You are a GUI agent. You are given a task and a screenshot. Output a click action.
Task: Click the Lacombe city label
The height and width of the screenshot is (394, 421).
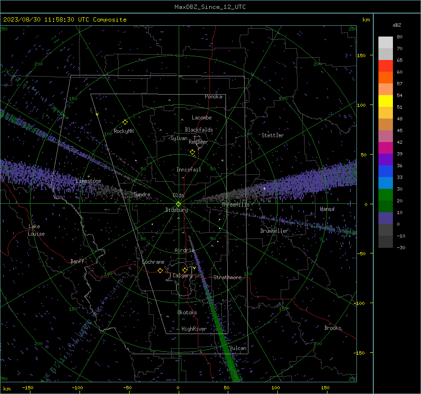[202, 118]
